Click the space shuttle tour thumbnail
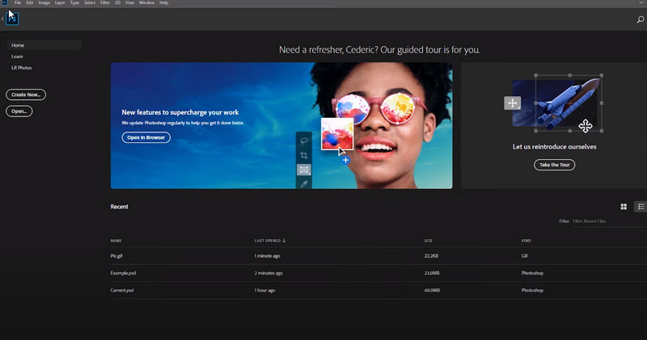Screen dimensions: 647x340 pyautogui.click(x=554, y=103)
